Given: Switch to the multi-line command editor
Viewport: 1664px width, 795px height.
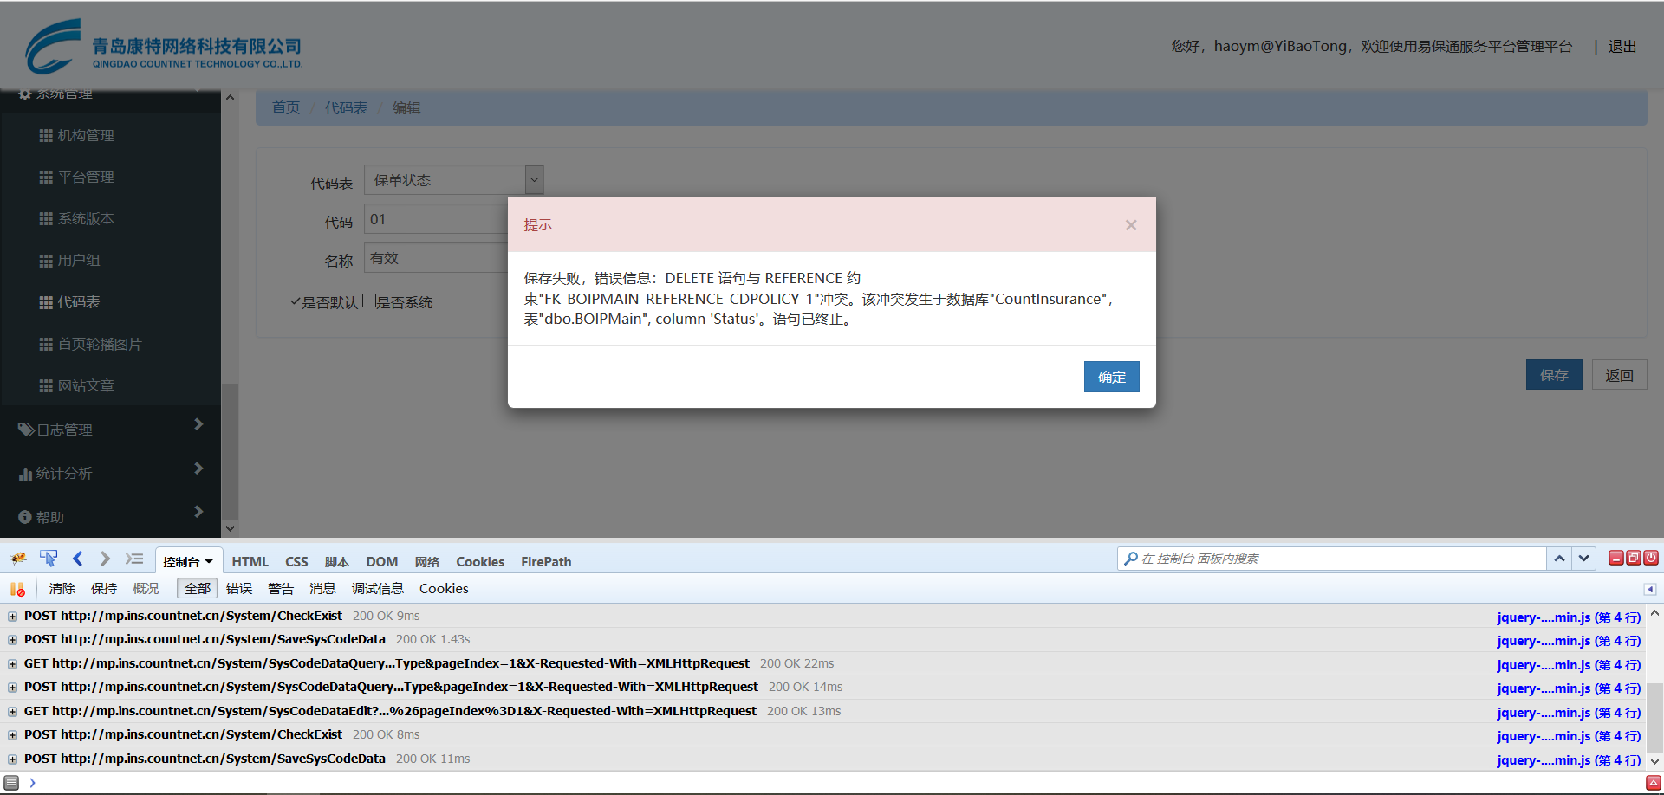Looking at the screenshot, I should pyautogui.click(x=1654, y=783).
